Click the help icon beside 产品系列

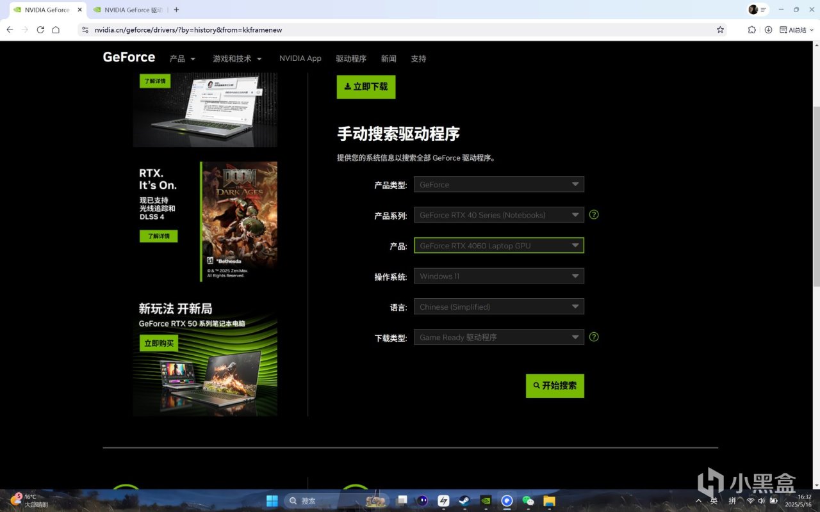pyautogui.click(x=594, y=214)
